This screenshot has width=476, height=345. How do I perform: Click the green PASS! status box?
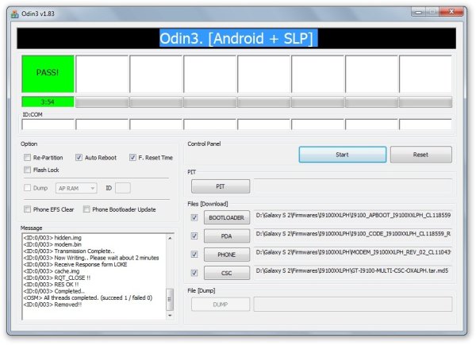point(48,74)
